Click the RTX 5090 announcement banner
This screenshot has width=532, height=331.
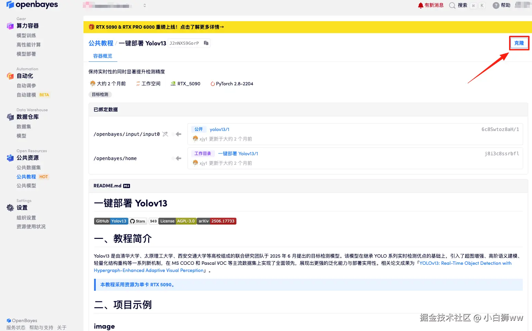coord(308,27)
